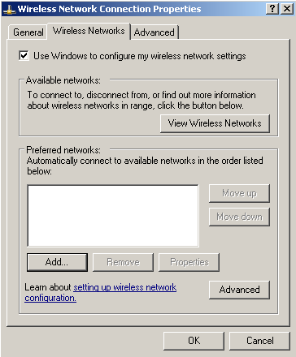This screenshot has width=296, height=357.
Task: Open the Advanced tab
Action: tap(155, 32)
